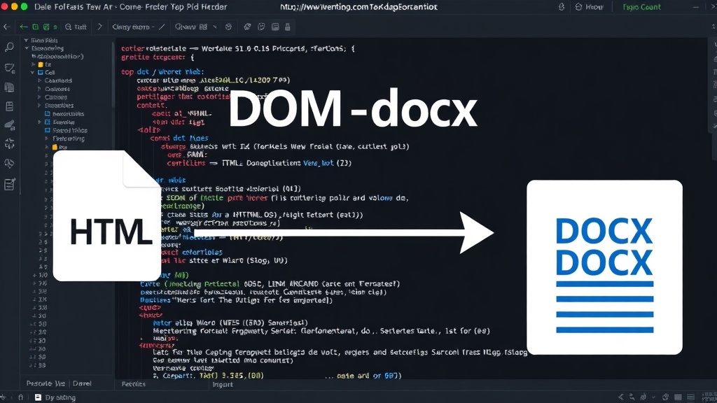Image resolution: width=717 pixels, height=403 pixels.
Task: Open Search from the left activity bar
Action: point(9,47)
